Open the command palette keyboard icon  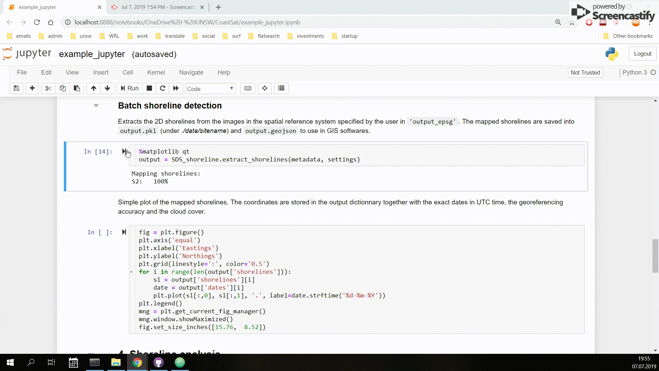click(248, 88)
